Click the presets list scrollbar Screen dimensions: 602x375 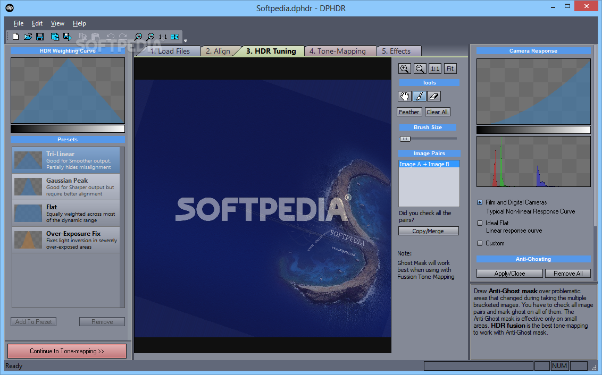122,227
